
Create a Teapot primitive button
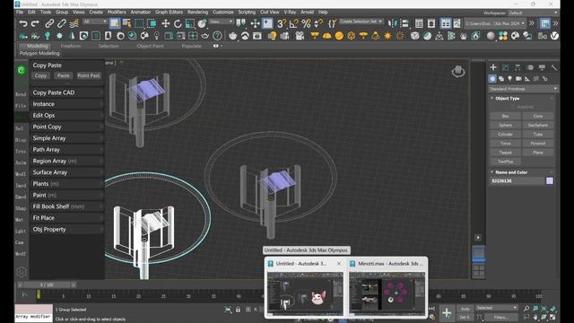505,153
